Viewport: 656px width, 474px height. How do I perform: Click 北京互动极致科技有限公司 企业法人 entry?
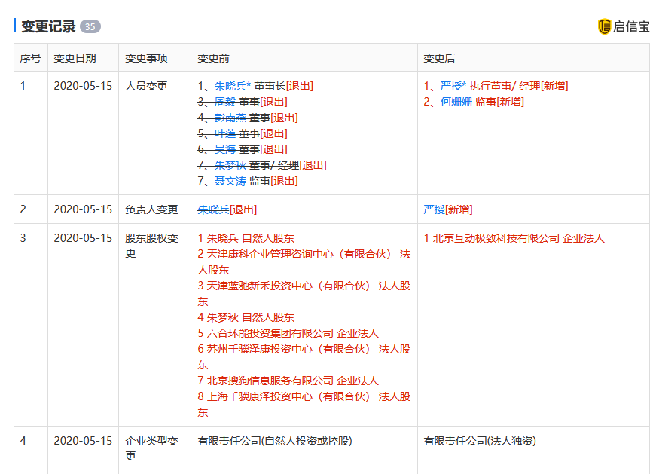(514, 238)
